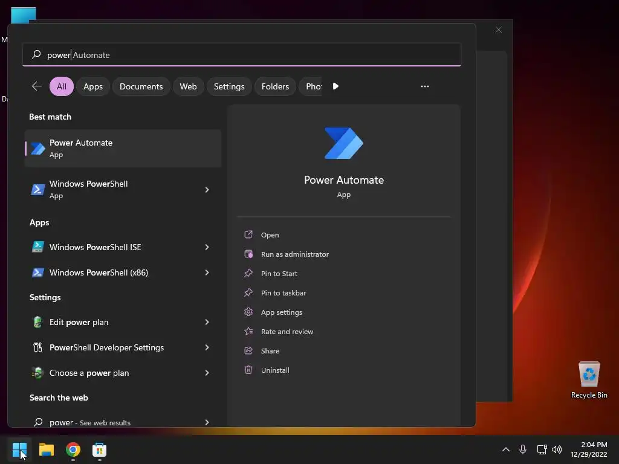Click Windows PowerShell app icon
The width and height of the screenshot is (619, 464).
click(x=38, y=190)
